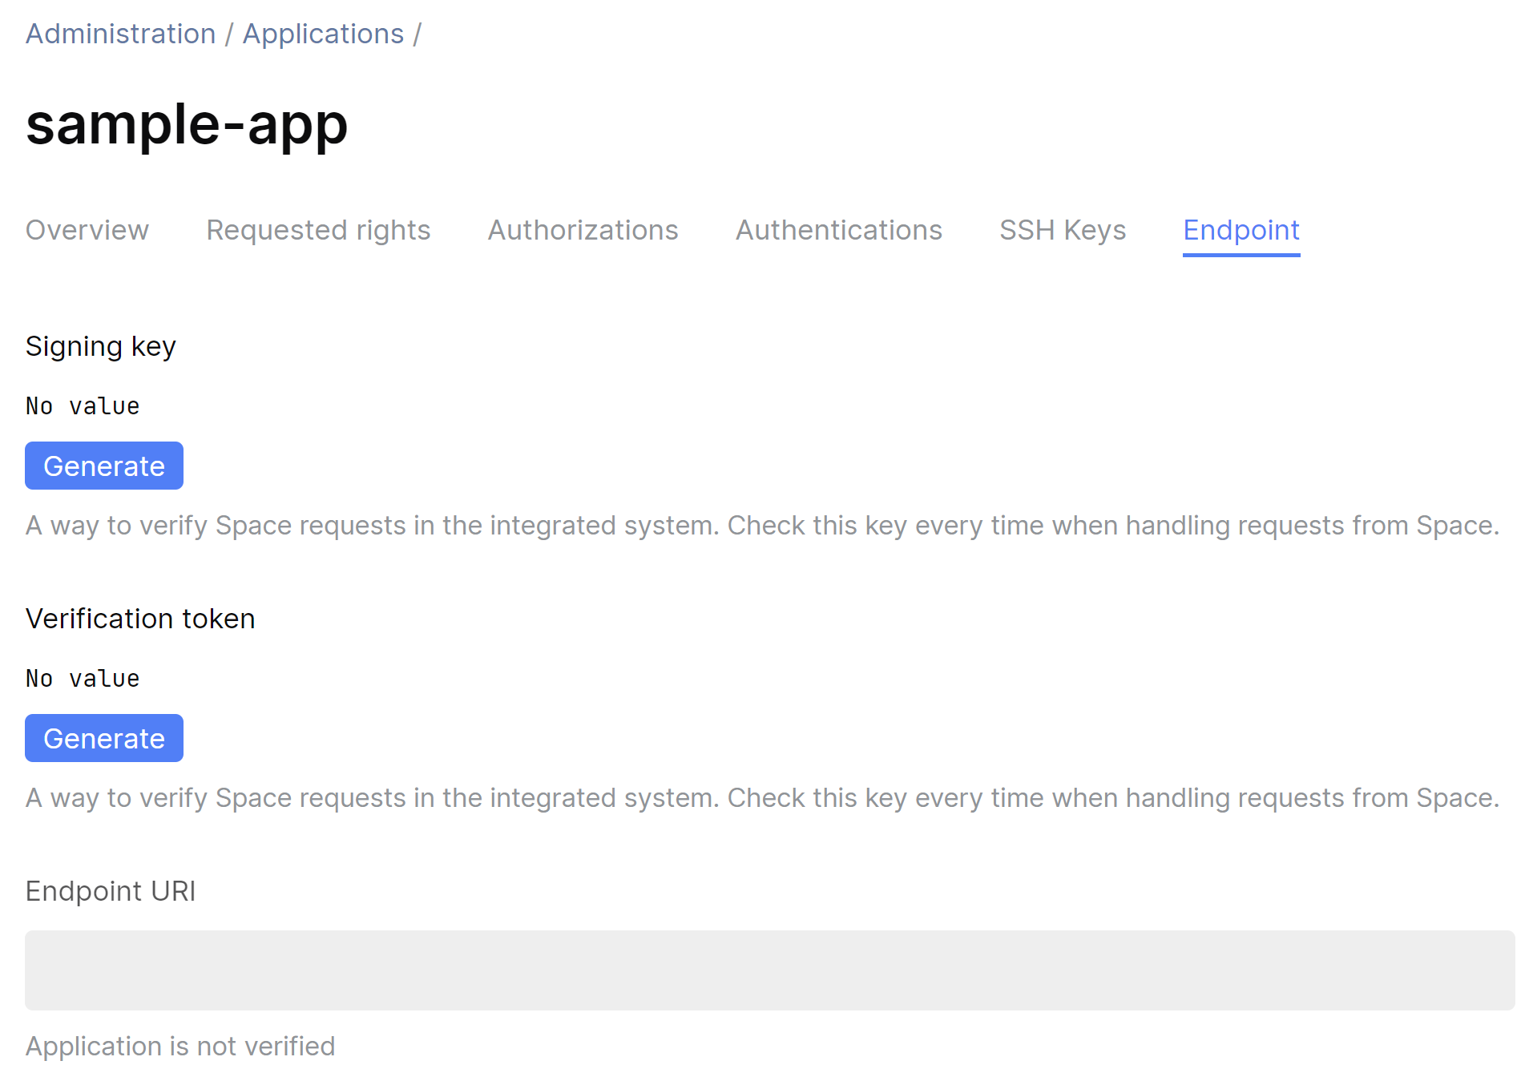The height and width of the screenshot is (1077, 1529).
Task: Click the description text below Verification token Generate
Action: pos(762,798)
